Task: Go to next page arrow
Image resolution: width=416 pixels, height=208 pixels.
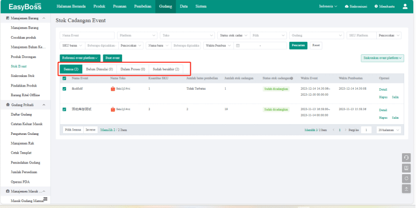Action: (346, 130)
